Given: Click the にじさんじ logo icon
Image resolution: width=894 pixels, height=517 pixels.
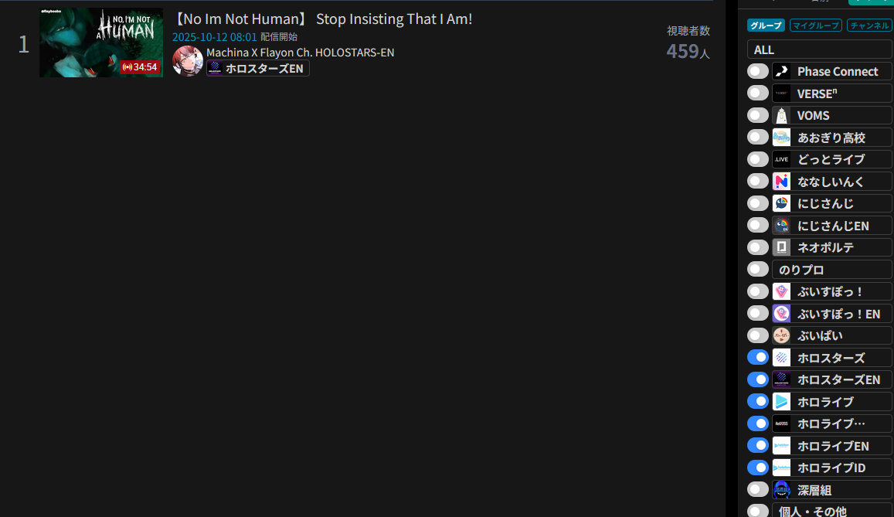Looking at the screenshot, I should click(781, 203).
